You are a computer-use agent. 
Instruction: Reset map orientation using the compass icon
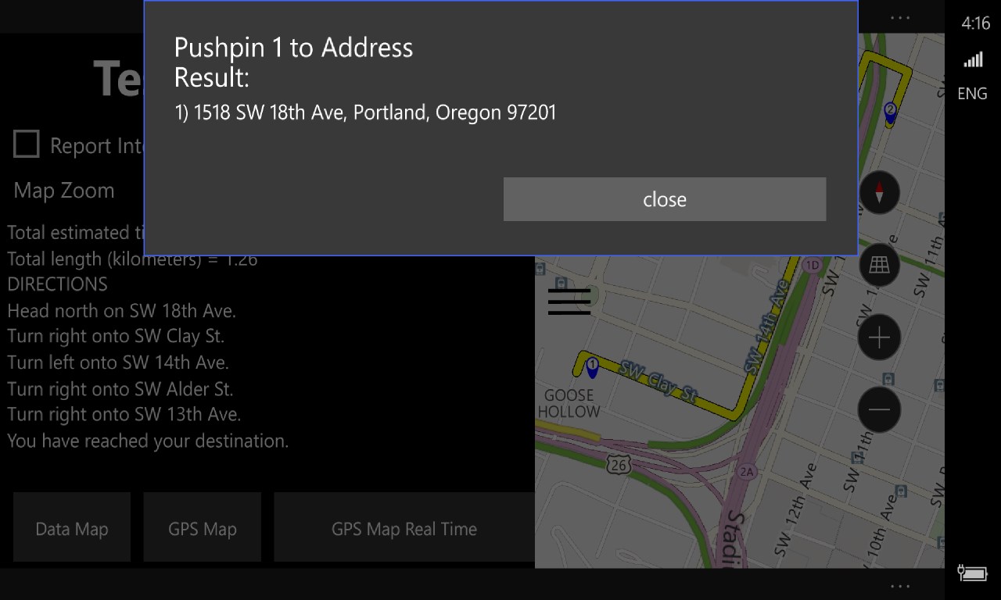tap(879, 193)
